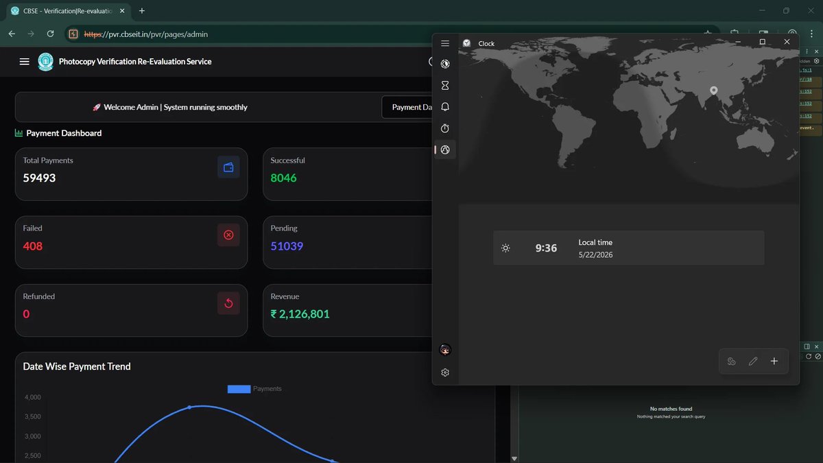Click the location pin on the world map
Image resolution: width=823 pixels, height=463 pixels.
(713, 91)
